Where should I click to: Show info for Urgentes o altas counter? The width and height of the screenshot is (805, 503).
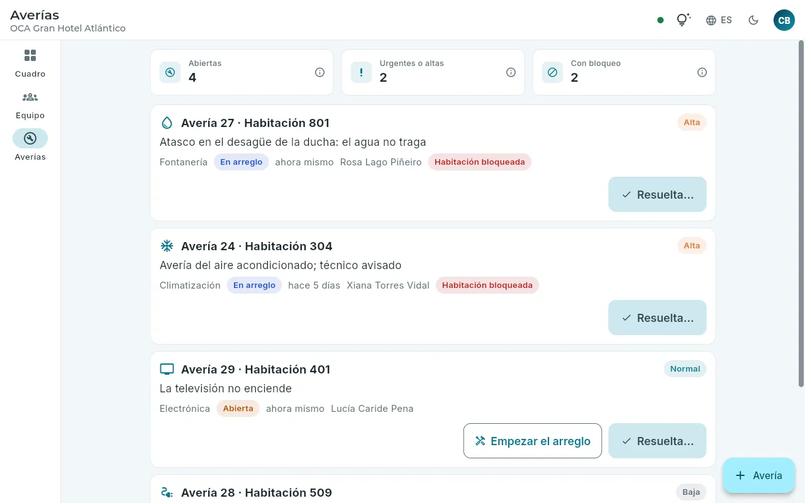tap(511, 72)
